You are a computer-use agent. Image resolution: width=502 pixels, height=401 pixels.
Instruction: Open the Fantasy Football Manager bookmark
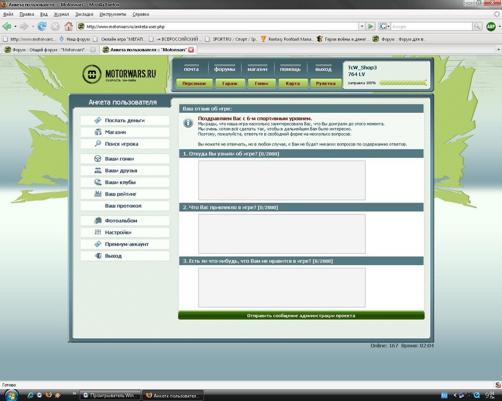point(287,39)
